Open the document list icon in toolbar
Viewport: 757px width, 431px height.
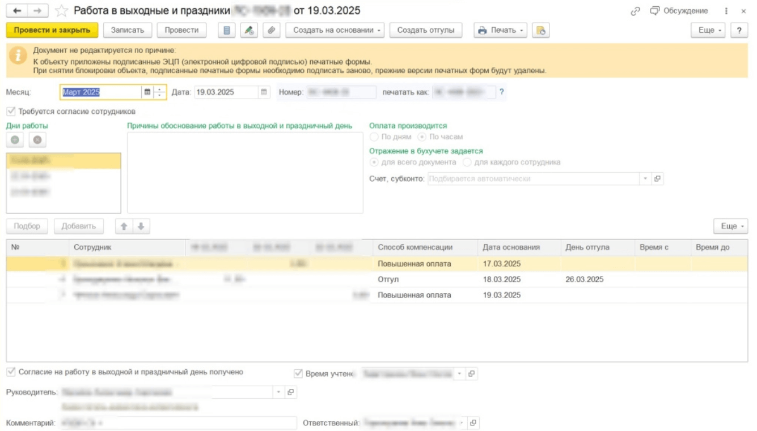point(227,31)
